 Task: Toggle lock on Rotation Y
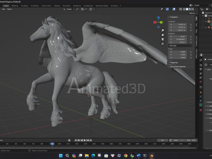click(x=190, y=39)
